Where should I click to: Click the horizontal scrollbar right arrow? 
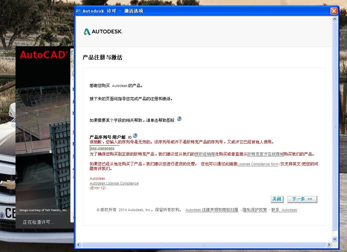[x=329, y=245]
